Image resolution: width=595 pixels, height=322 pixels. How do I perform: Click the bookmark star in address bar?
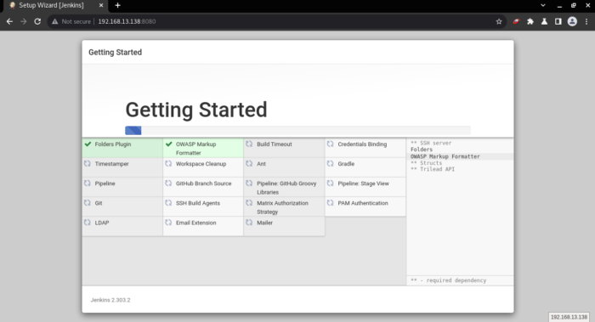click(499, 21)
